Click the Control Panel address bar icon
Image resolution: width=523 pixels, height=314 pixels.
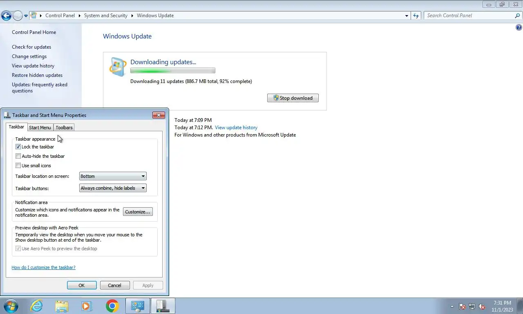click(34, 16)
